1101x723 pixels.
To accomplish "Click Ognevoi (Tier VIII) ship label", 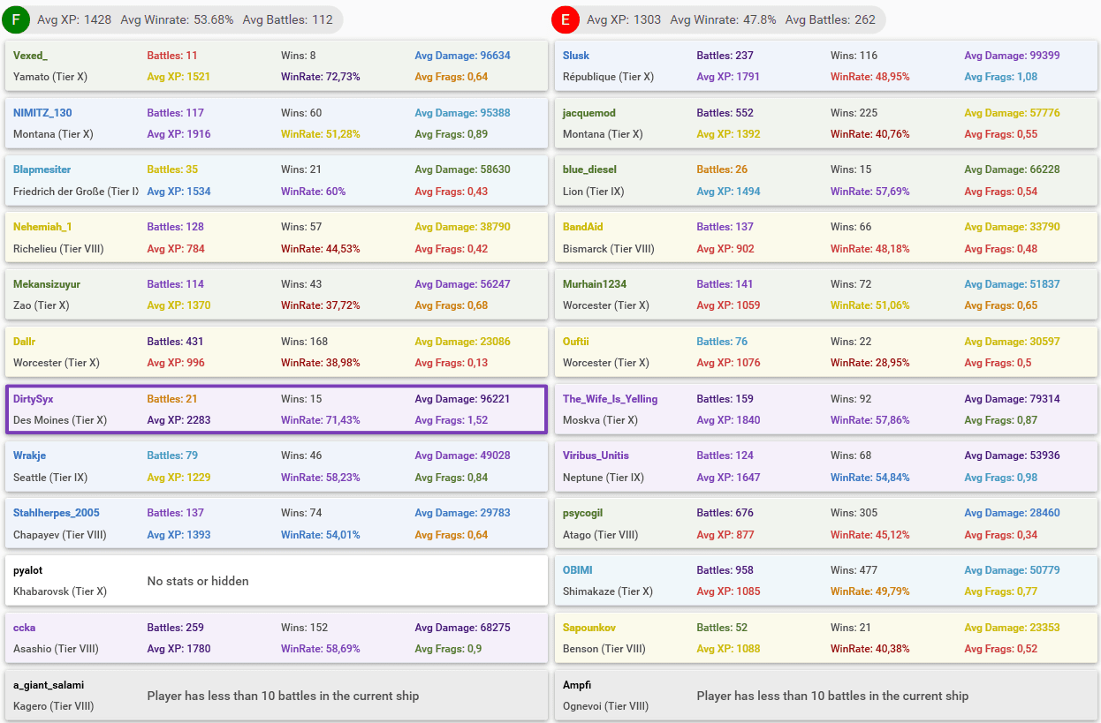I will pyautogui.click(x=605, y=706).
